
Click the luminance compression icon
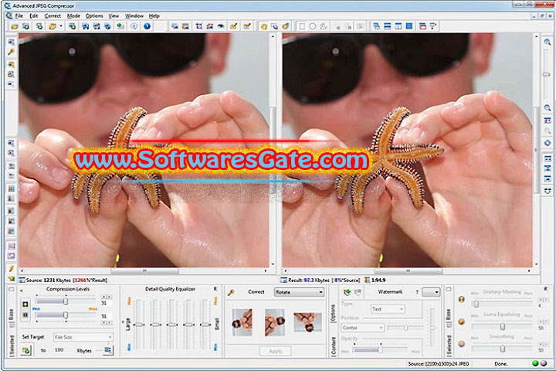pos(25,304)
